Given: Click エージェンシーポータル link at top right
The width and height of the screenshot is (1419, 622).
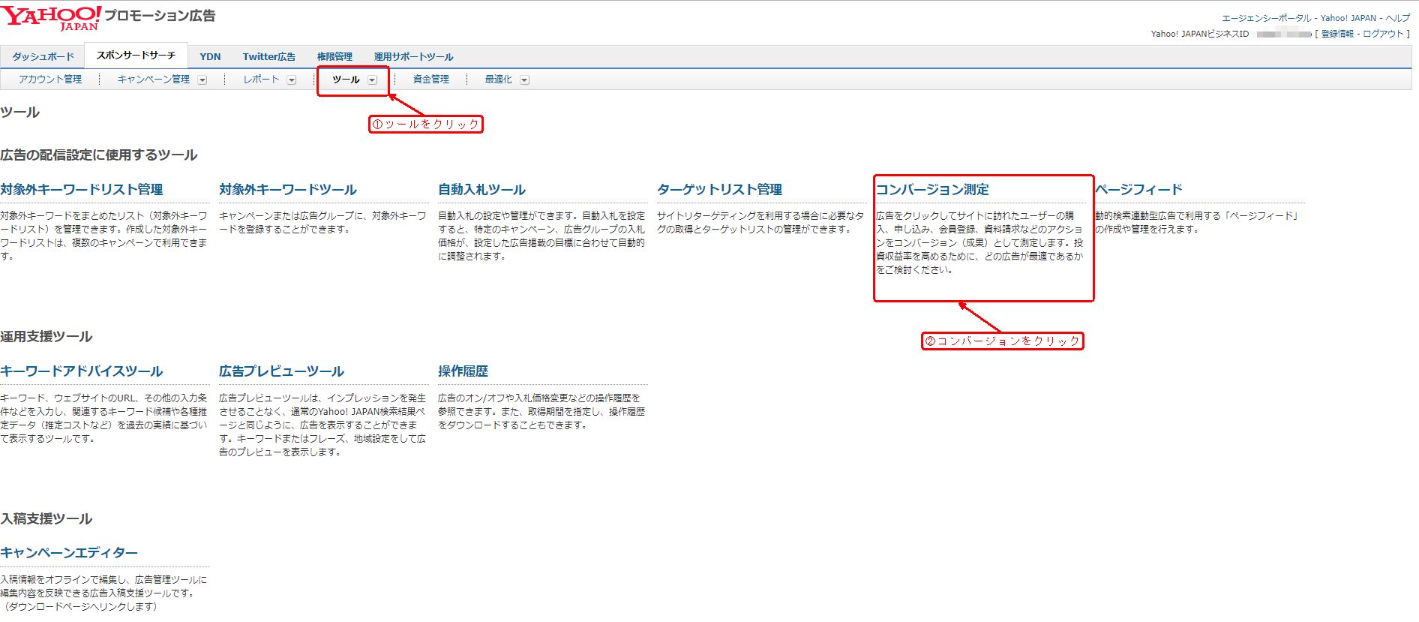Looking at the screenshot, I should coord(1267,18).
